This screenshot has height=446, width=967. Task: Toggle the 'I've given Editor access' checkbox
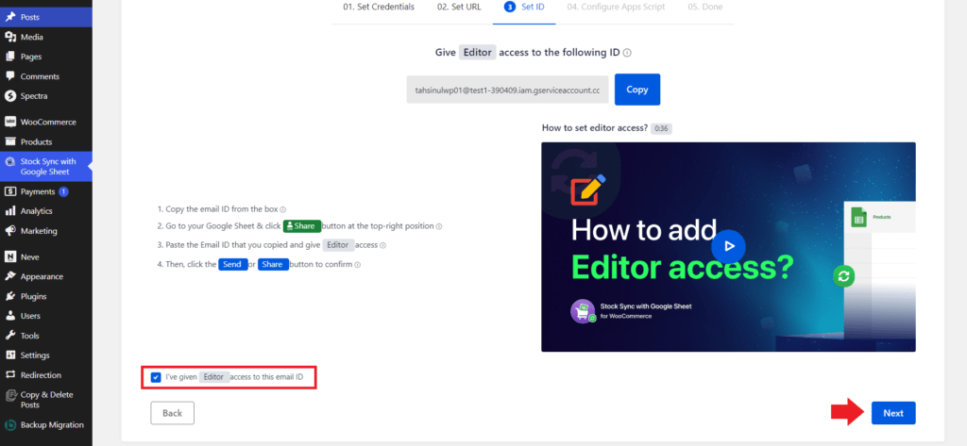(x=156, y=376)
